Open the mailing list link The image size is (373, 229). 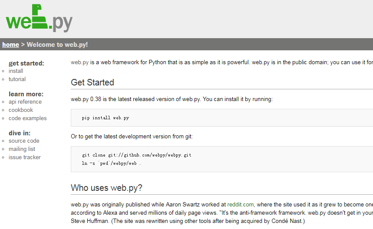pyautogui.click(x=22, y=149)
